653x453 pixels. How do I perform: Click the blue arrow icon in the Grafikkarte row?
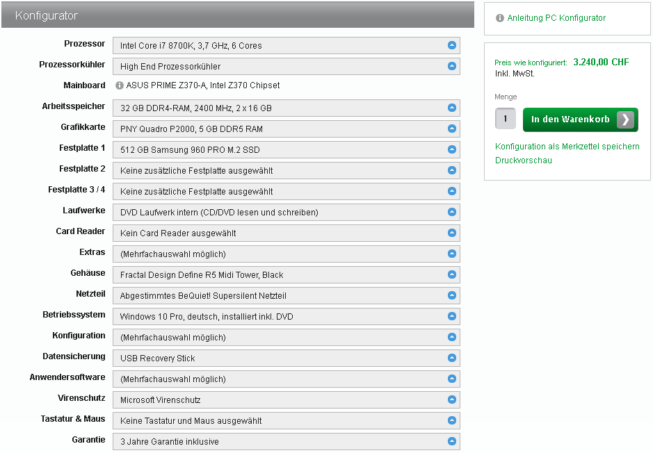451,129
